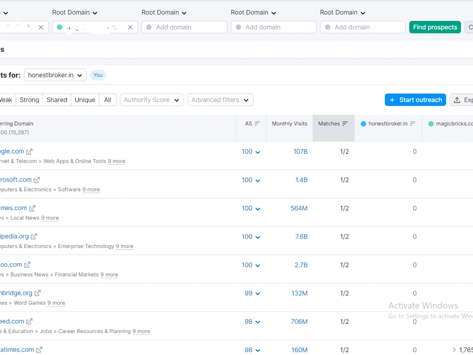Screen dimensions: 473x355
Task: Click the 132M monthly visits value
Action: point(299,293)
